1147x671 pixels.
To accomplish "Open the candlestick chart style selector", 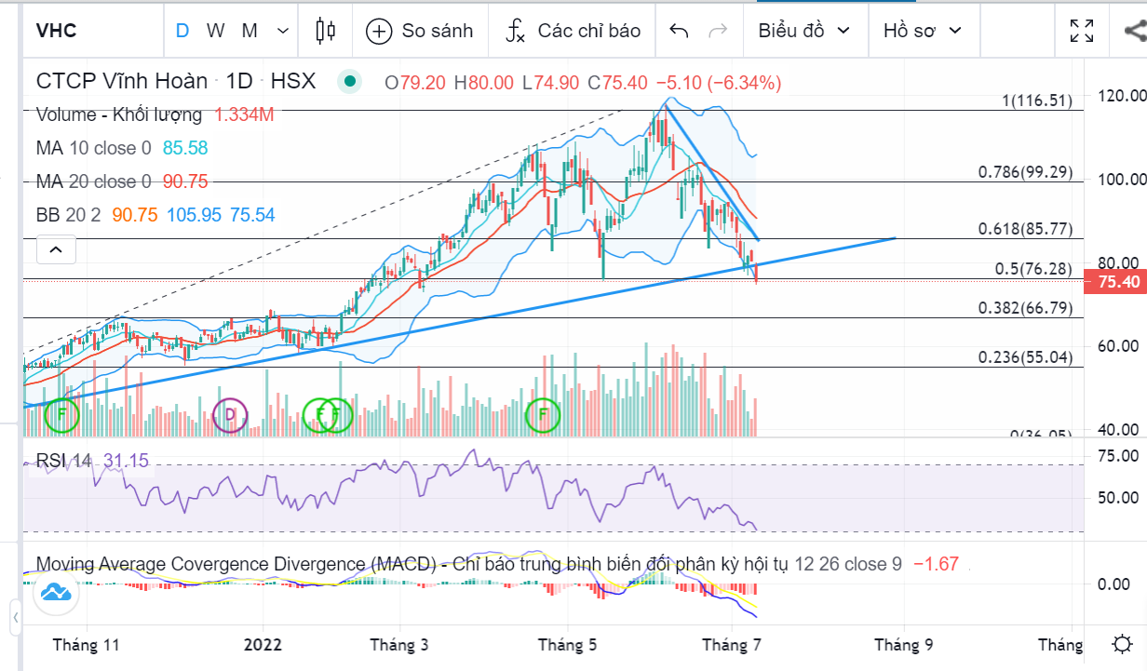I will tap(325, 31).
